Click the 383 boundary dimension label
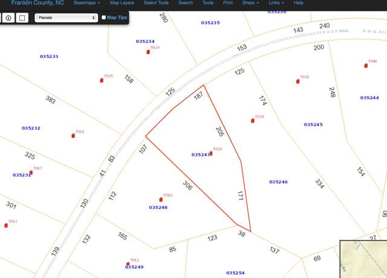387x278 pixels. (x=50, y=100)
